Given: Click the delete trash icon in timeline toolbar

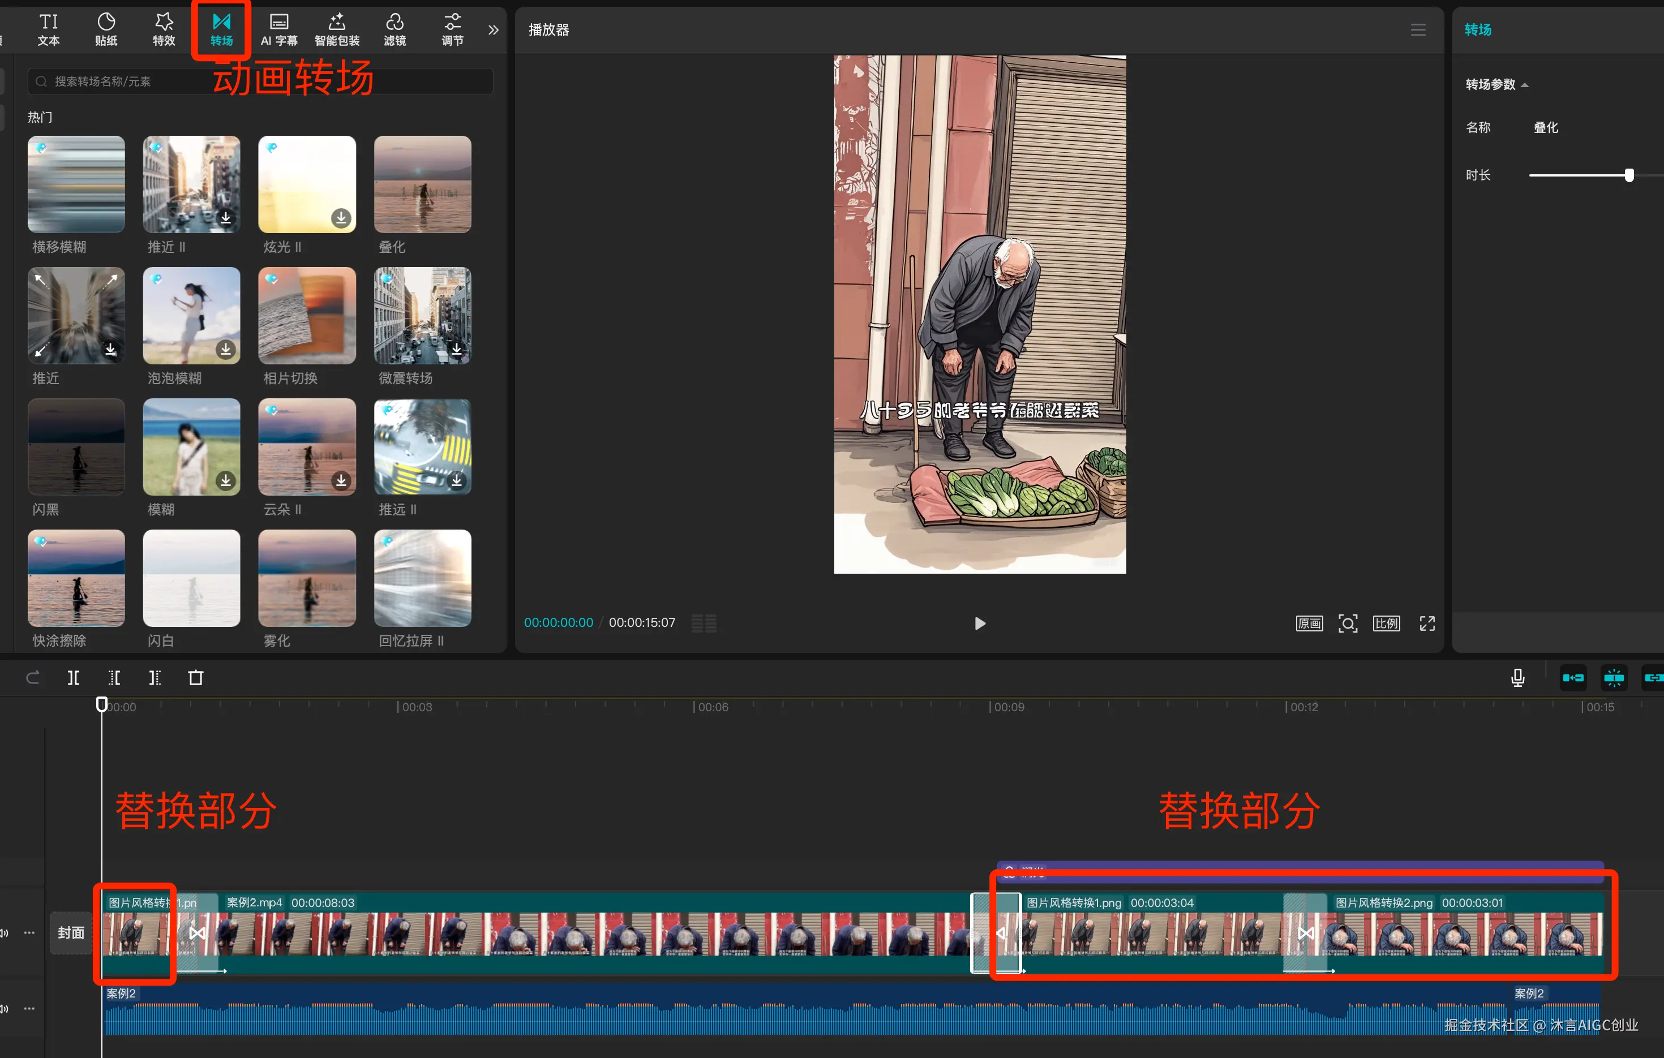Looking at the screenshot, I should click(x=196, y=677).
